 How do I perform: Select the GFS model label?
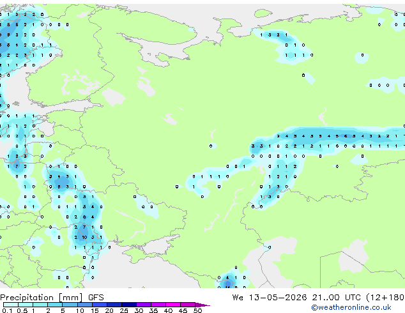[x=96, y=298]
